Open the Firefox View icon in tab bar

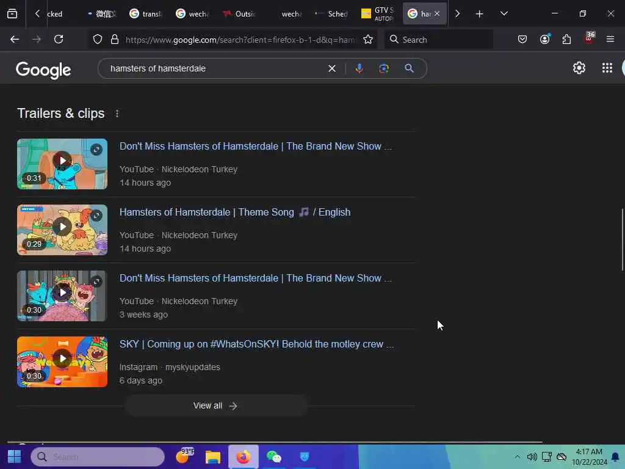pos(12,13)
